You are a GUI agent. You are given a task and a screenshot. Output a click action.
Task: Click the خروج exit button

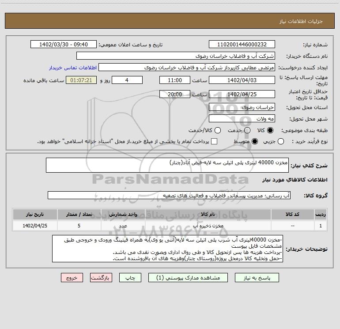(x=72, y=278)
